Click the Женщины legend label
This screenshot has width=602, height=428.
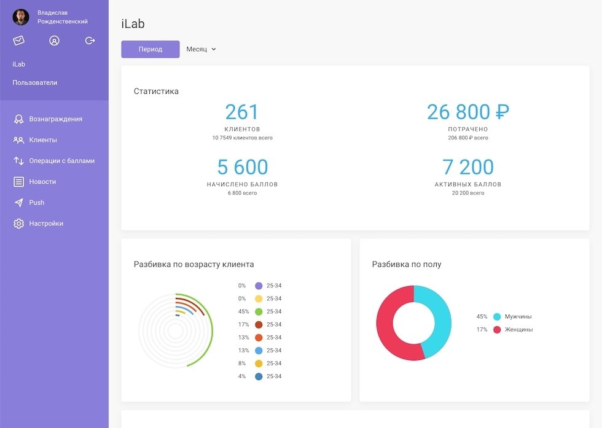click(x=518, y=330)
